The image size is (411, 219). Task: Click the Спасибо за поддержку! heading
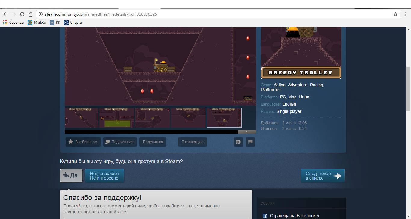pos(103,198)
